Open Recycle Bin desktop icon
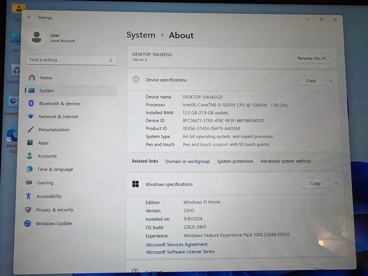This screenshot has height=276, width=368. (14, 74)
